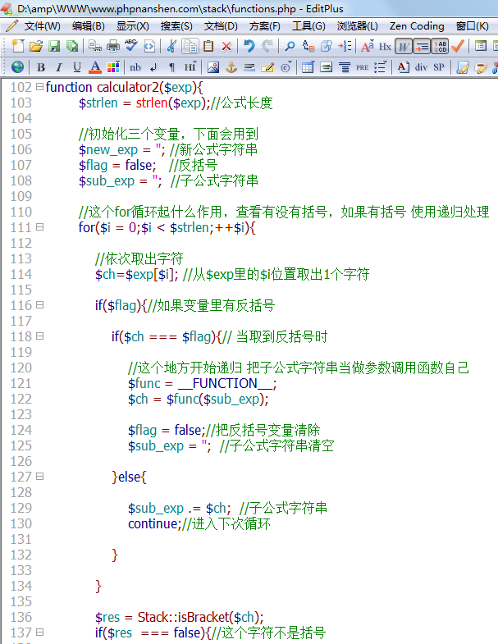Insert line break tag icon
Image resolution: width=498 pixels, height=644 pixels.
pyautogui.click(x=153, y=67)
